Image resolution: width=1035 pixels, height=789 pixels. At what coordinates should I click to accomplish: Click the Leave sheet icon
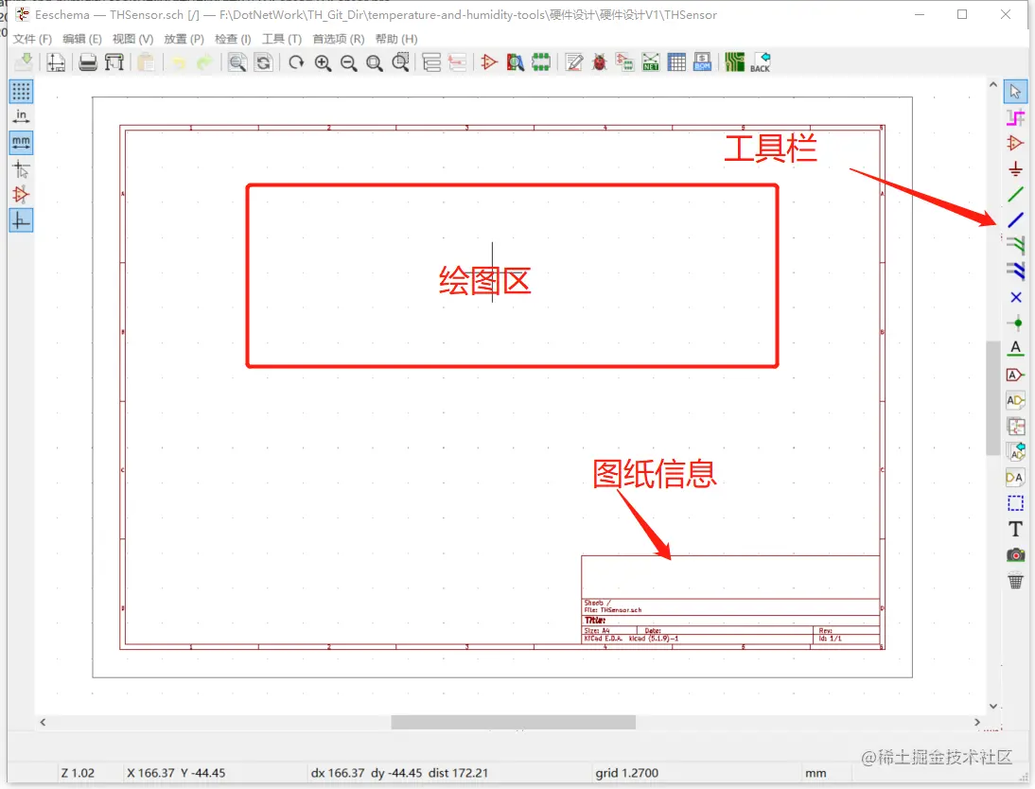[458, 62]
